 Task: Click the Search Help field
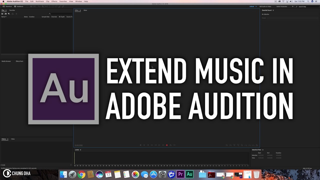[x=307, y=6]
